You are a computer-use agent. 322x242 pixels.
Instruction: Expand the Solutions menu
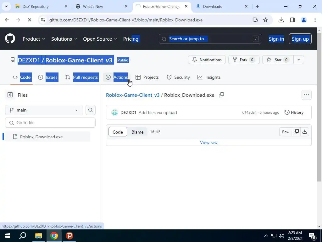click(64, 39)
